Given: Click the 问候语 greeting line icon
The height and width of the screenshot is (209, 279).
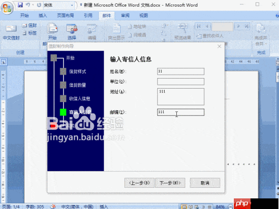Looking at the screenshot, I should coord(137,35).
